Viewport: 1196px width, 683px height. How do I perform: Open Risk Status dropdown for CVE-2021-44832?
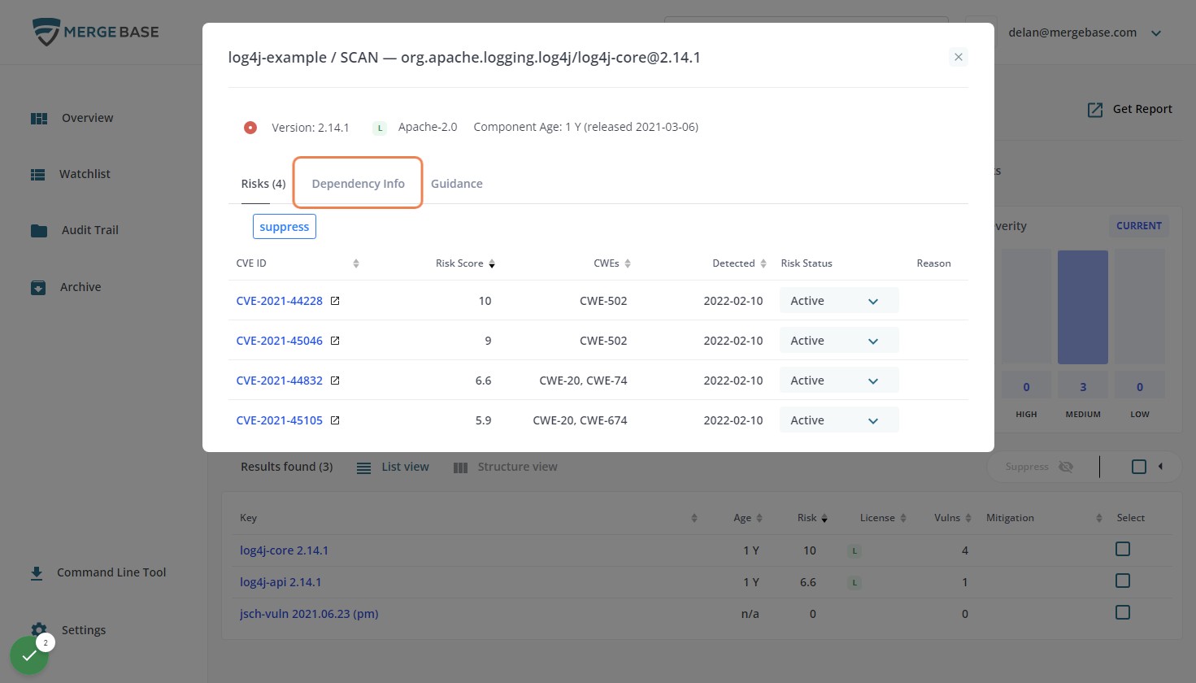pyautogui.click(x=839, y=381)
